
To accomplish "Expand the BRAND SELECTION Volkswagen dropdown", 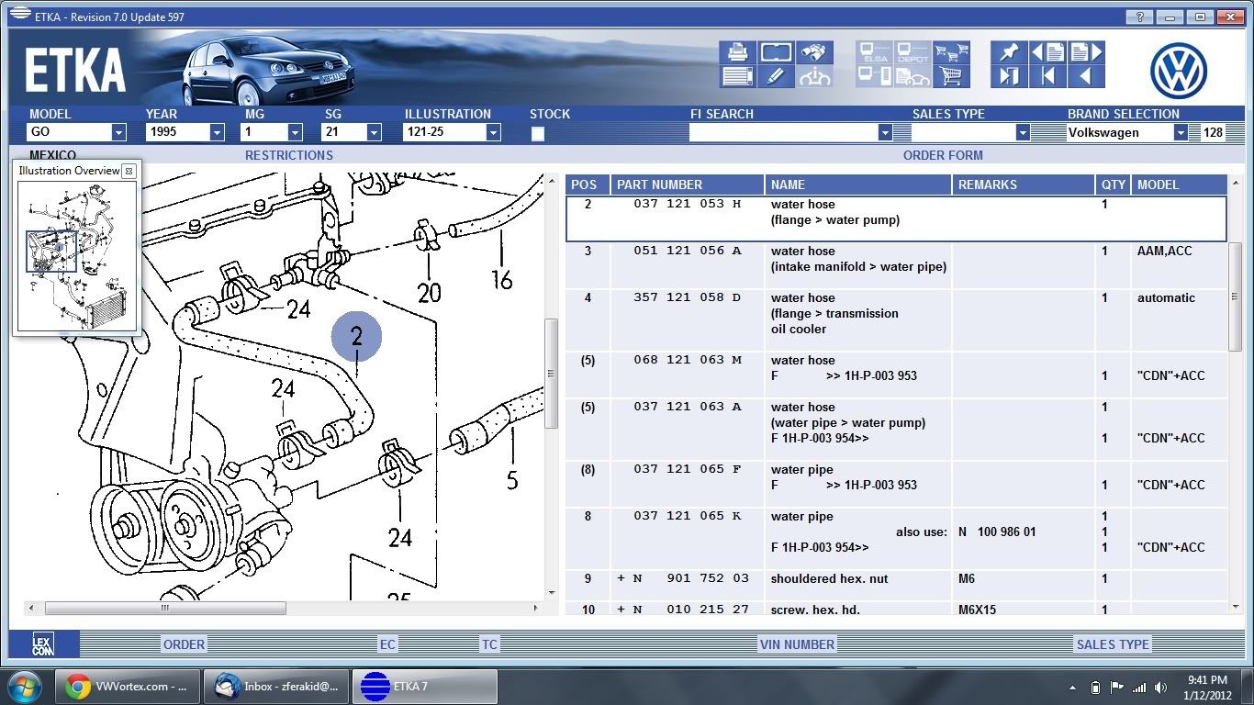I will (1181, 132).
